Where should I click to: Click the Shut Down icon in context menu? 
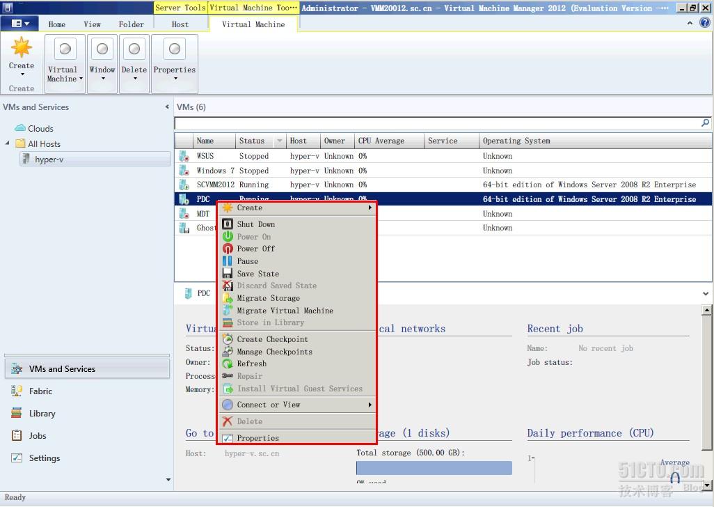[x=228, y=224]
